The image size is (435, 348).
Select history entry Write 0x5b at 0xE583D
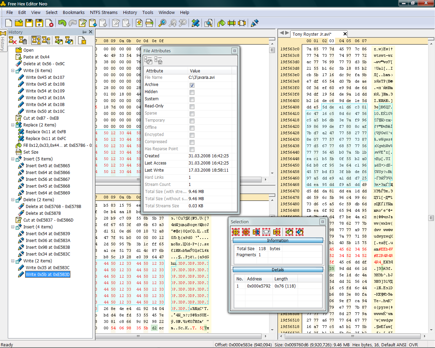48,275
